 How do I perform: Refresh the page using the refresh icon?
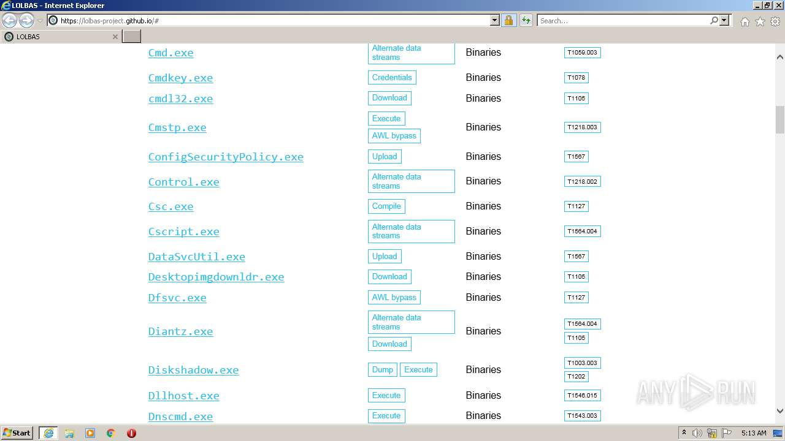click(x=526, y=21)
